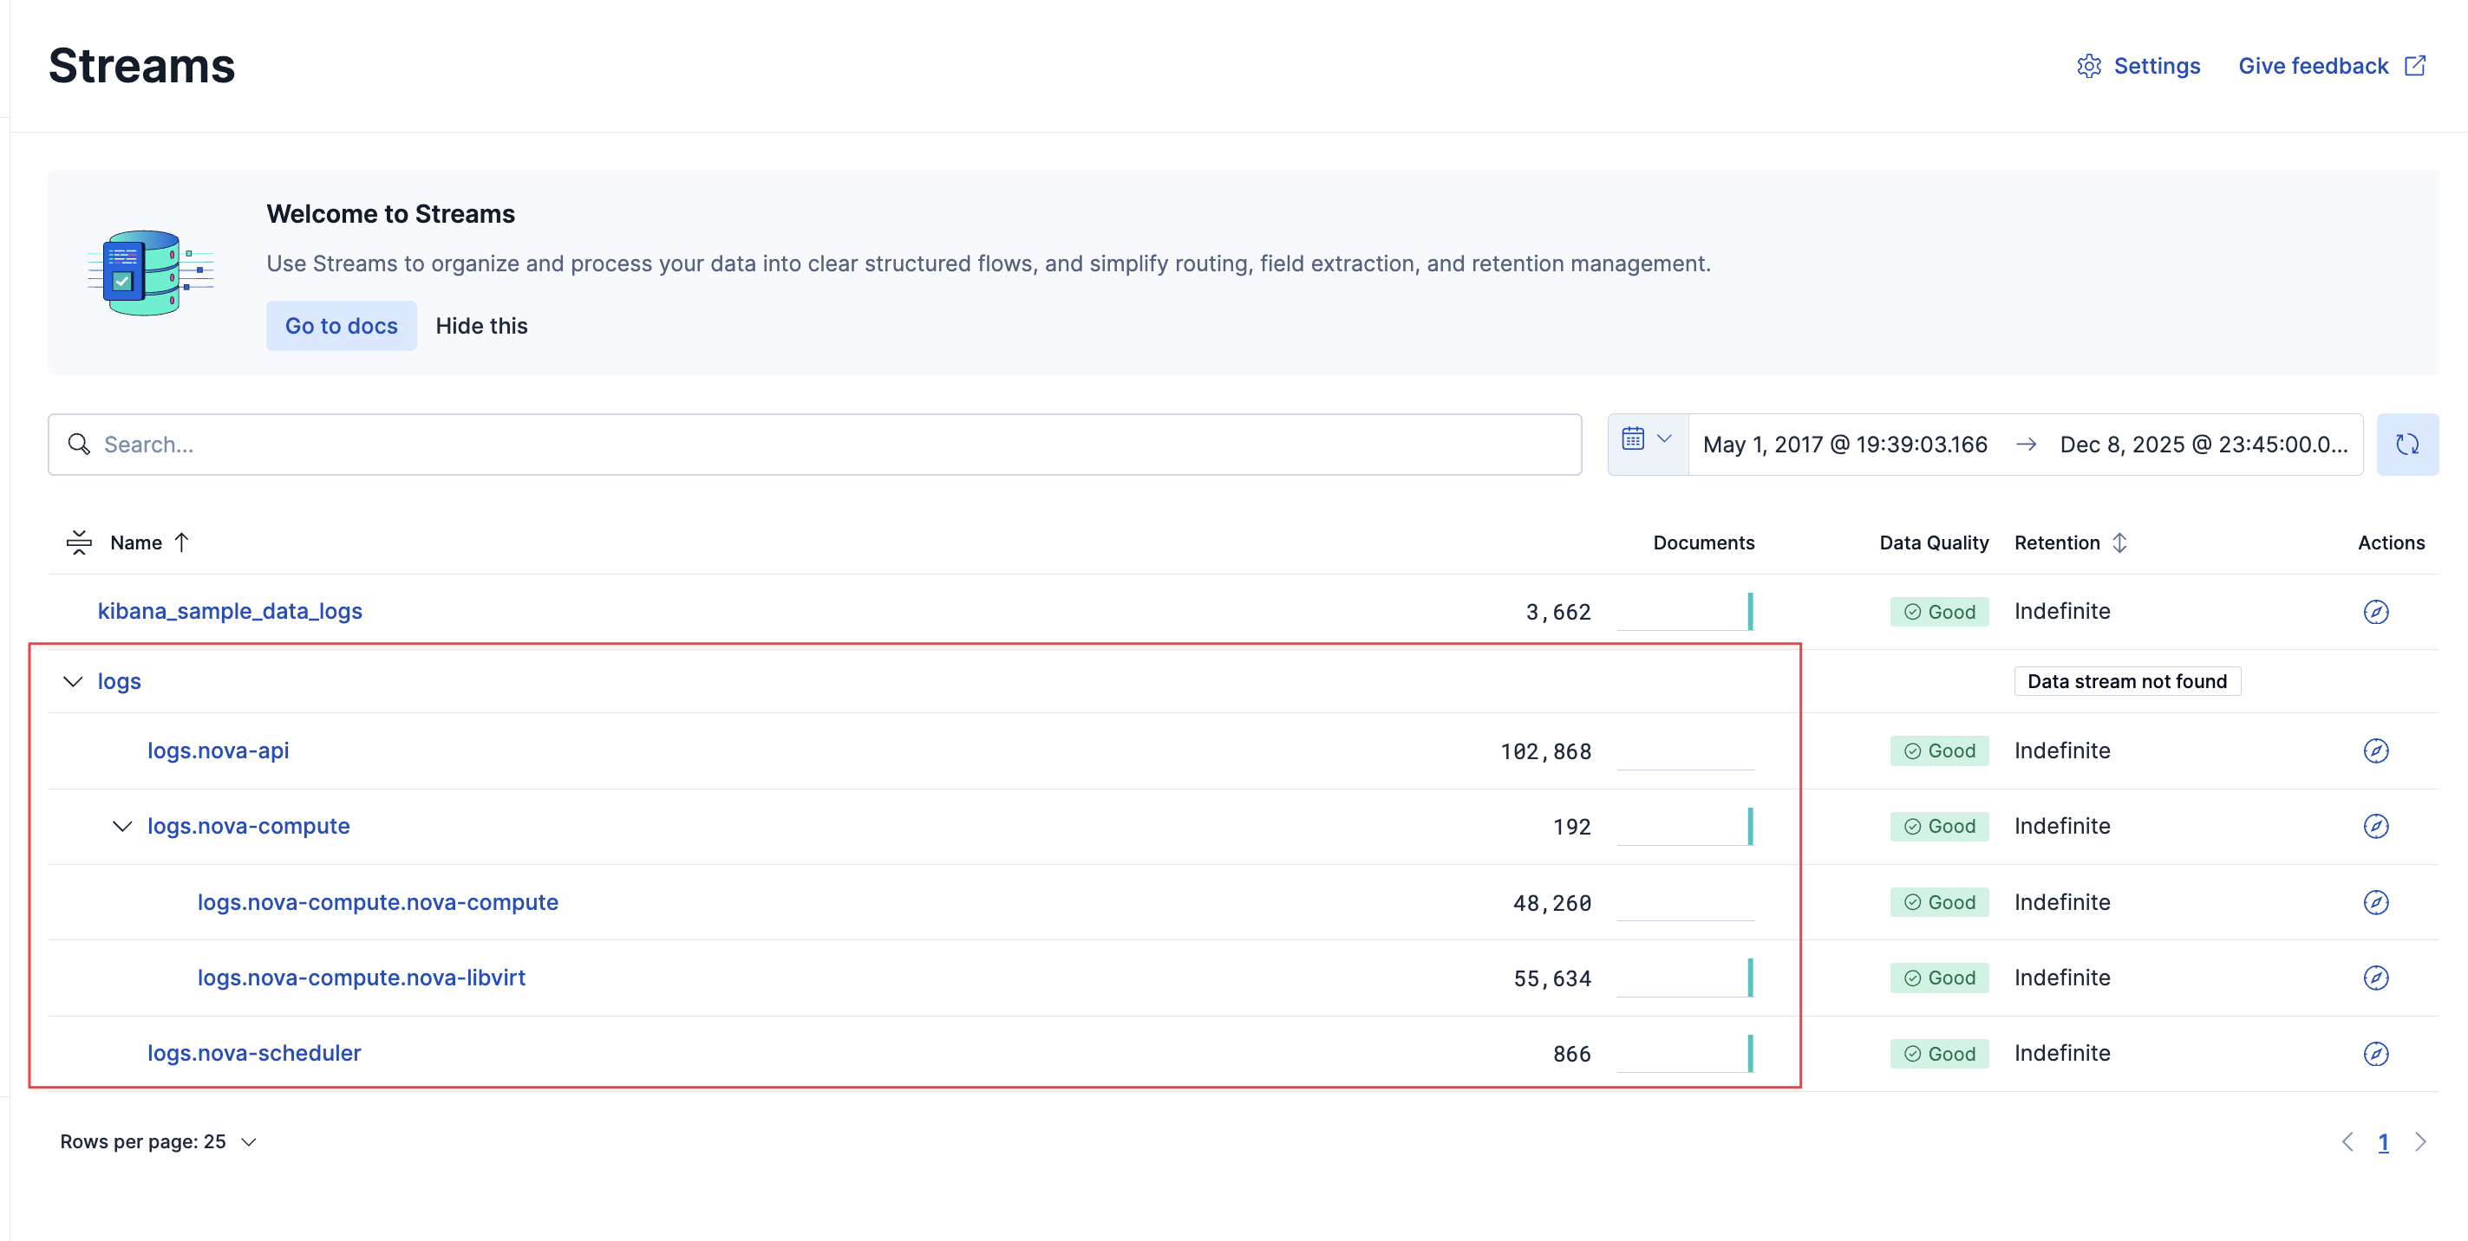Go to the next page arrow
This screenshot has width=2468, height=1241.
[x=2420, y=1141]
